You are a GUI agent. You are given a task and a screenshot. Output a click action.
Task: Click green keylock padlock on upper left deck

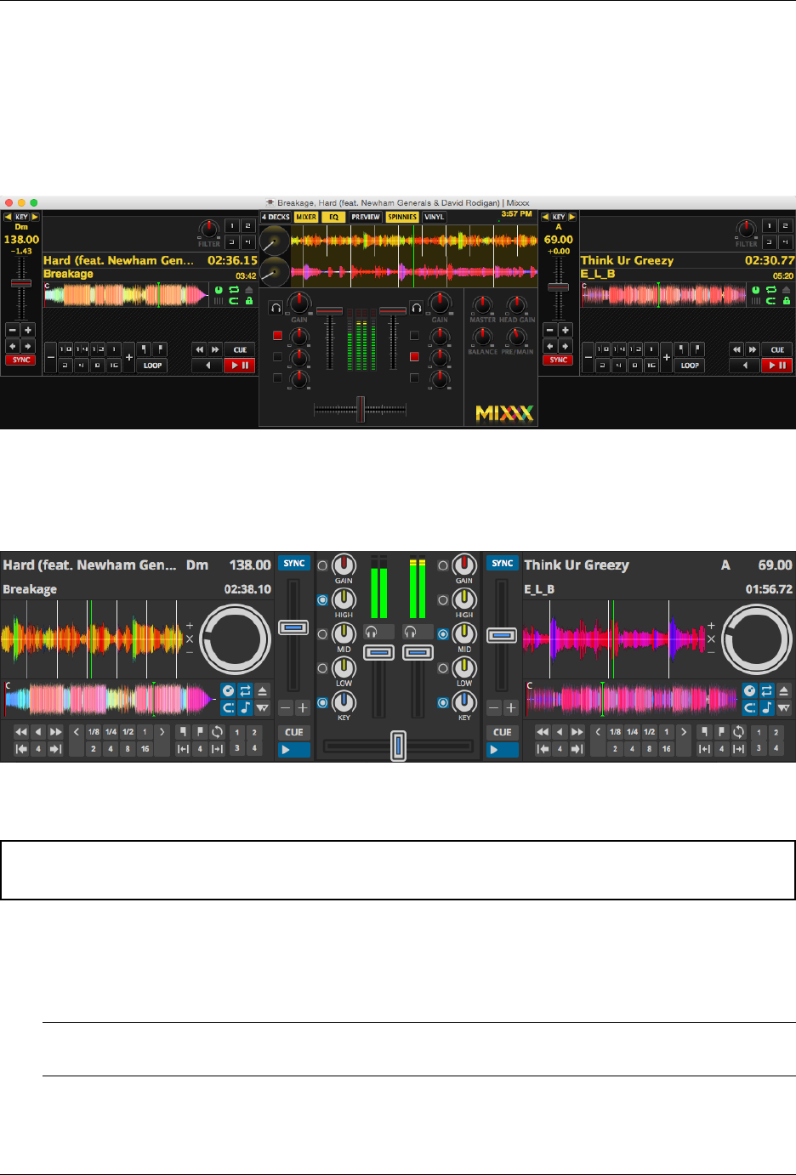tap(248, 300)
